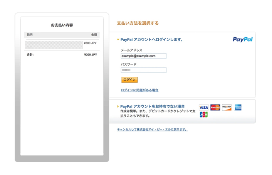Viewport: 272px width, 175px height.
Task: Click the Discover card icon
Action: point(227,108)
